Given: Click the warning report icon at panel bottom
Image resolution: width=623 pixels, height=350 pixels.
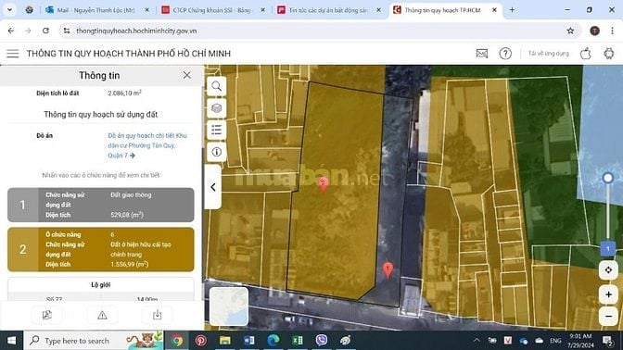Looking at the screenshot, I should pyautogui.click(x=102, y=315).
